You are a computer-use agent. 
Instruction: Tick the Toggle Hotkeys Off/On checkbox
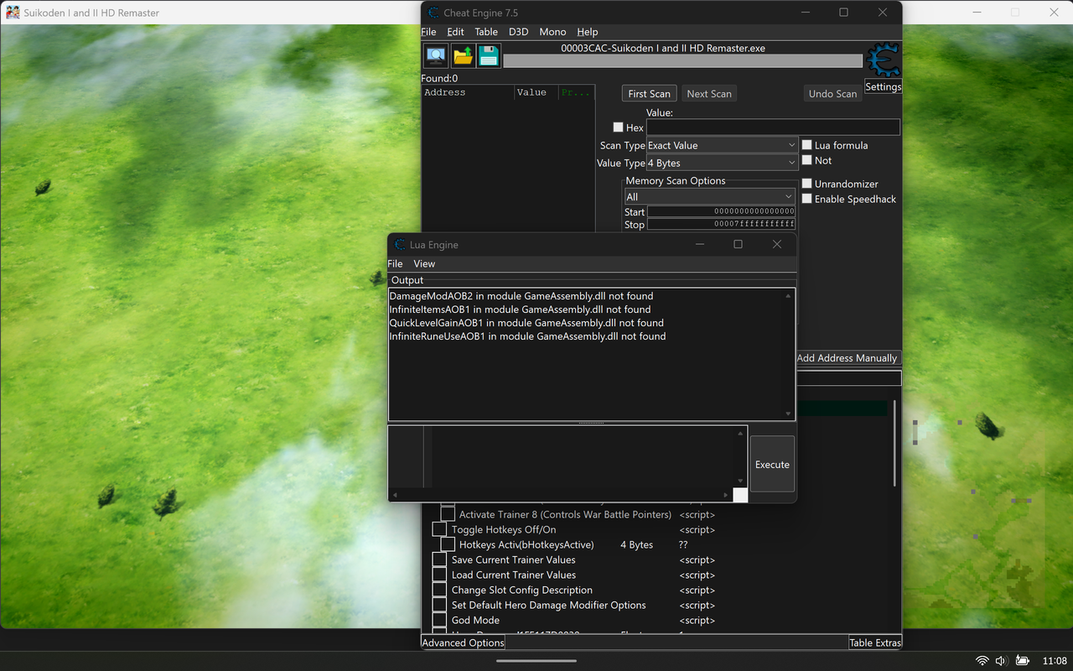pyautogui.click(x=439, y=530)
